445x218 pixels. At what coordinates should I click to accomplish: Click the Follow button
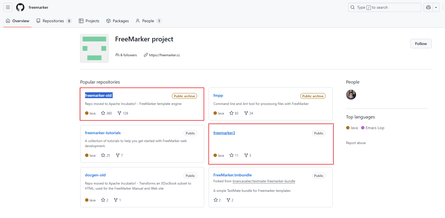421,44
